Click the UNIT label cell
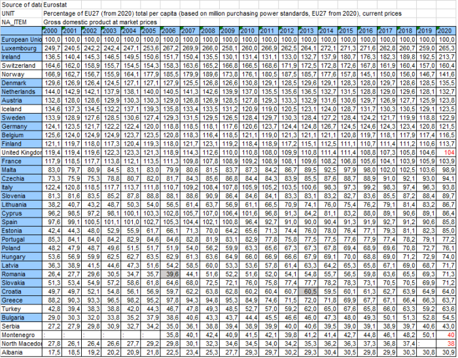 pos(21,13)
